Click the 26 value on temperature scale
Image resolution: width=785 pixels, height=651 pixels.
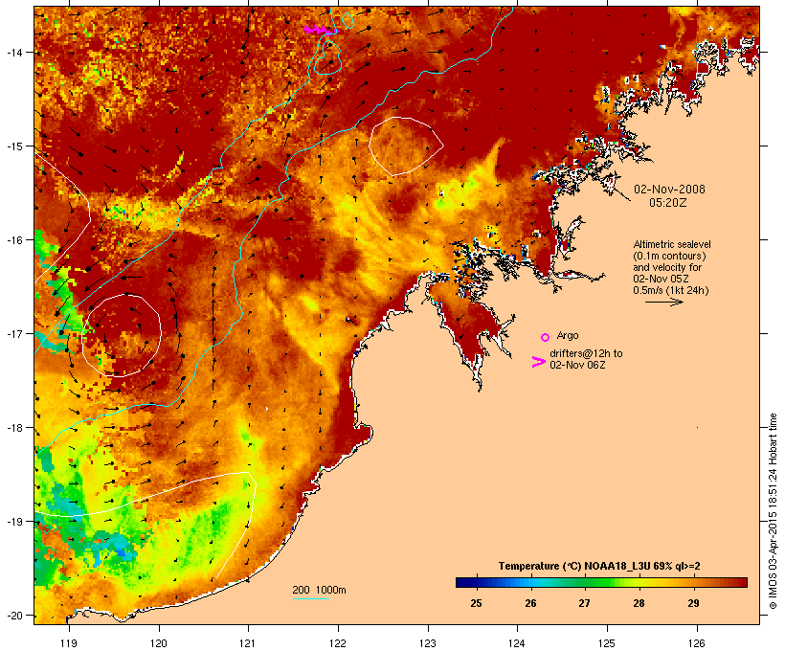[530, 603]
